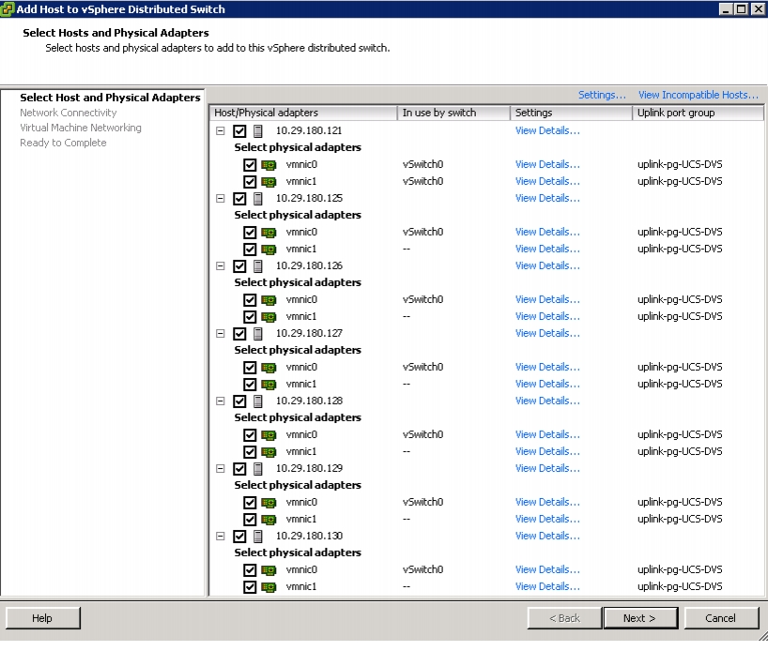Sort by Uplink port group column header
Viewport: 768px width, 651px height.
tap(698, 113)
